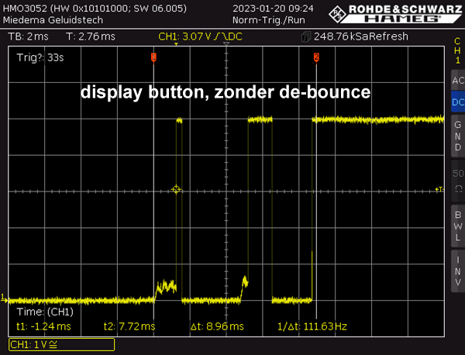Click t1: -1.24 ms cursor value

[43, 326]
